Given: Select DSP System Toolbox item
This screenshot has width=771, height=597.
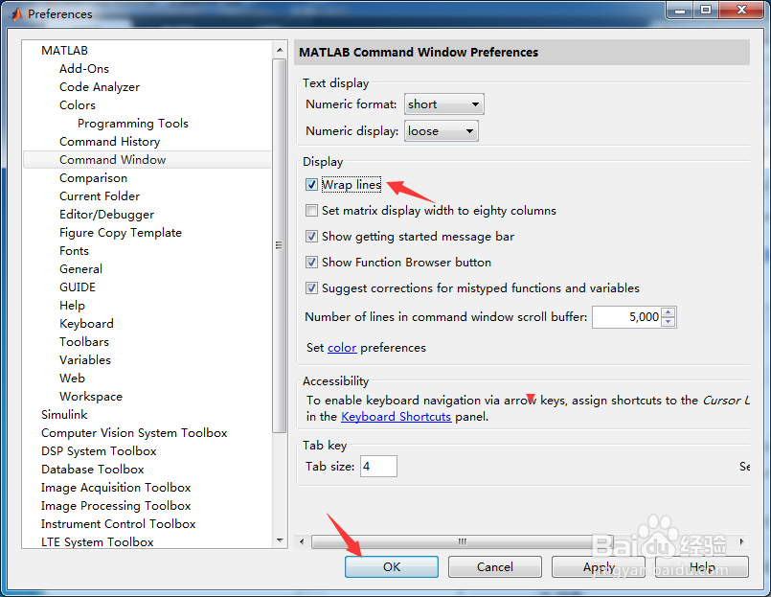Looking at the screenshot, I should (99, 451).
